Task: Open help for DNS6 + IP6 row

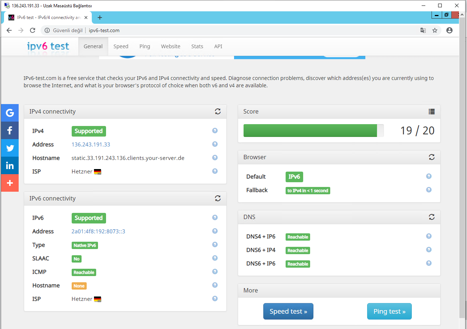Action: (429, 263)
